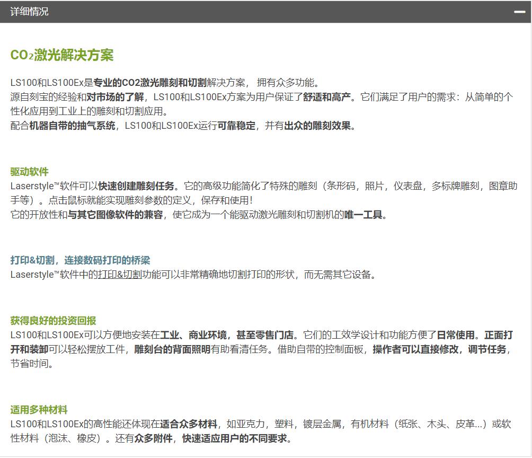Click bold text 日常使用
The image size is (532, 458).
[456, 335]
